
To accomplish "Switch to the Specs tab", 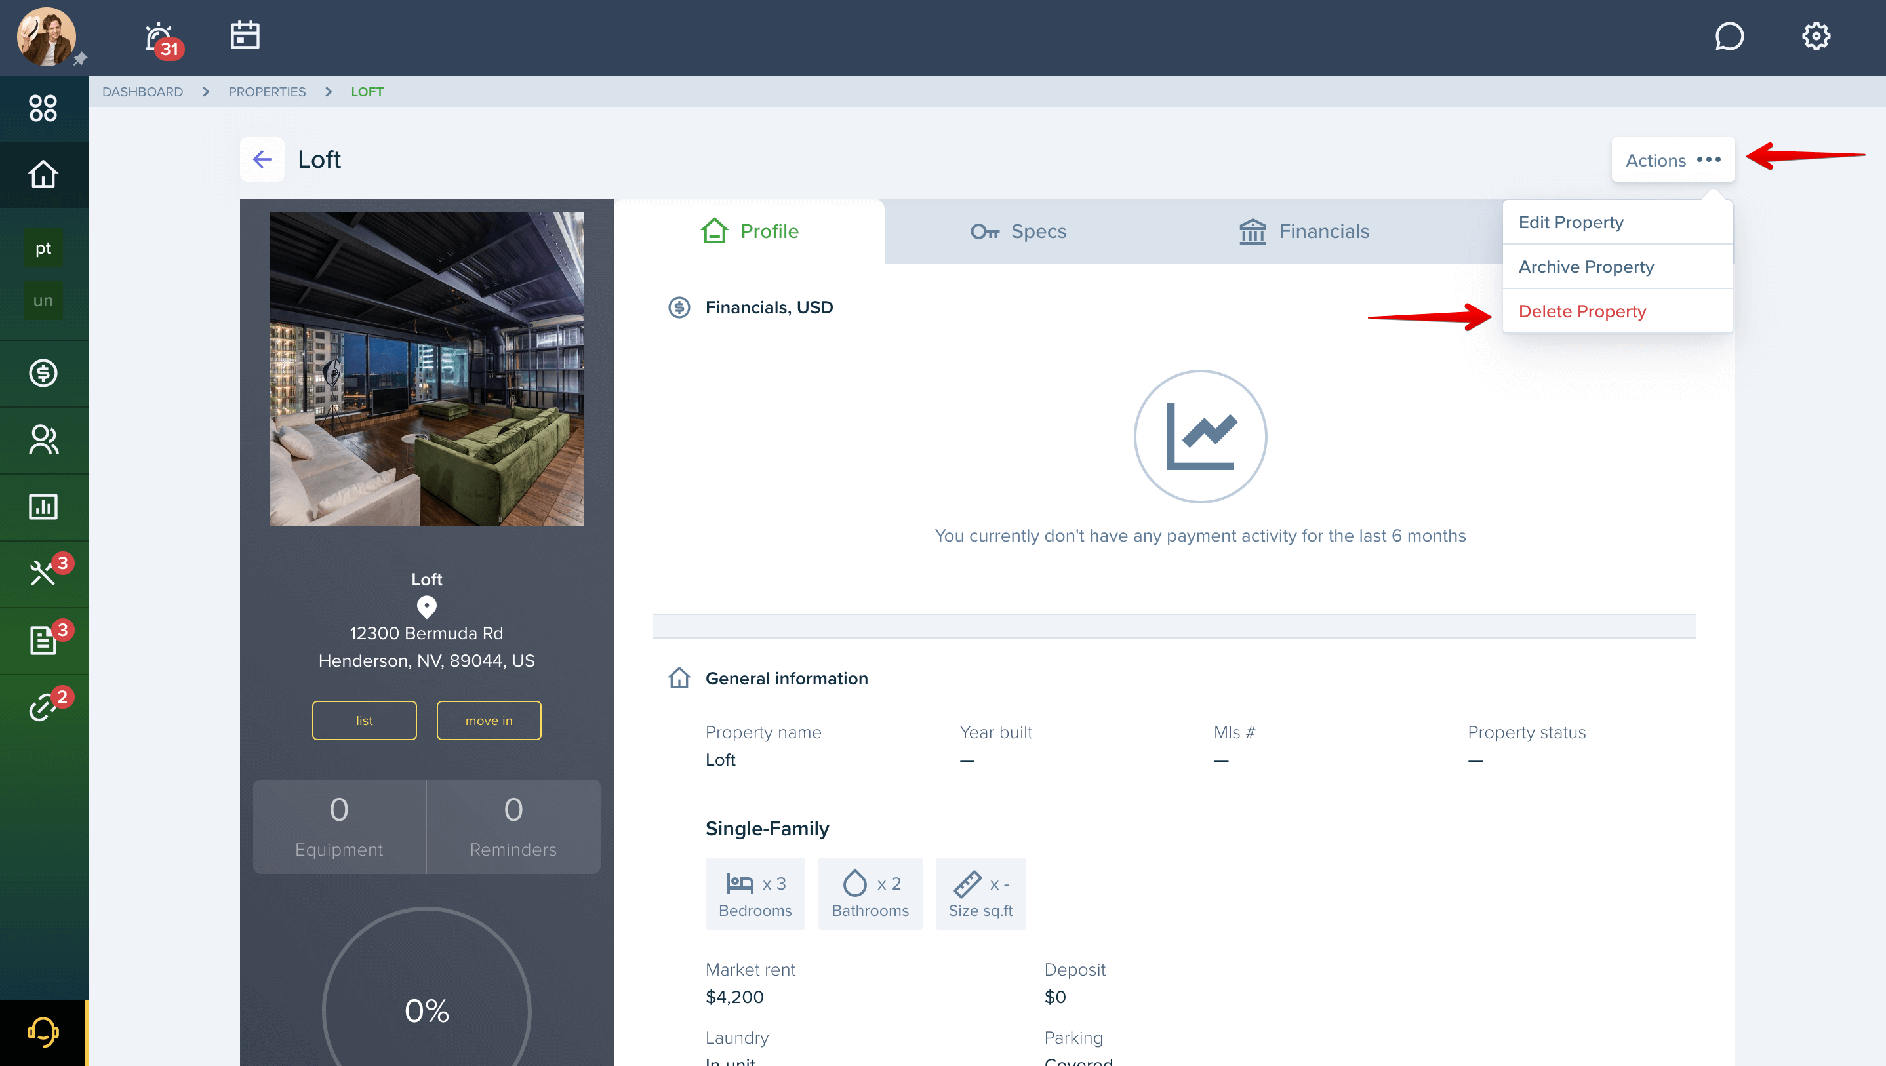I will click(x=1018, y=231).
